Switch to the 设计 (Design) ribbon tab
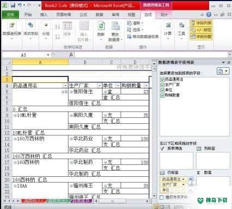The height and width of the screenshot is (209, 232). tap(164, 15)
